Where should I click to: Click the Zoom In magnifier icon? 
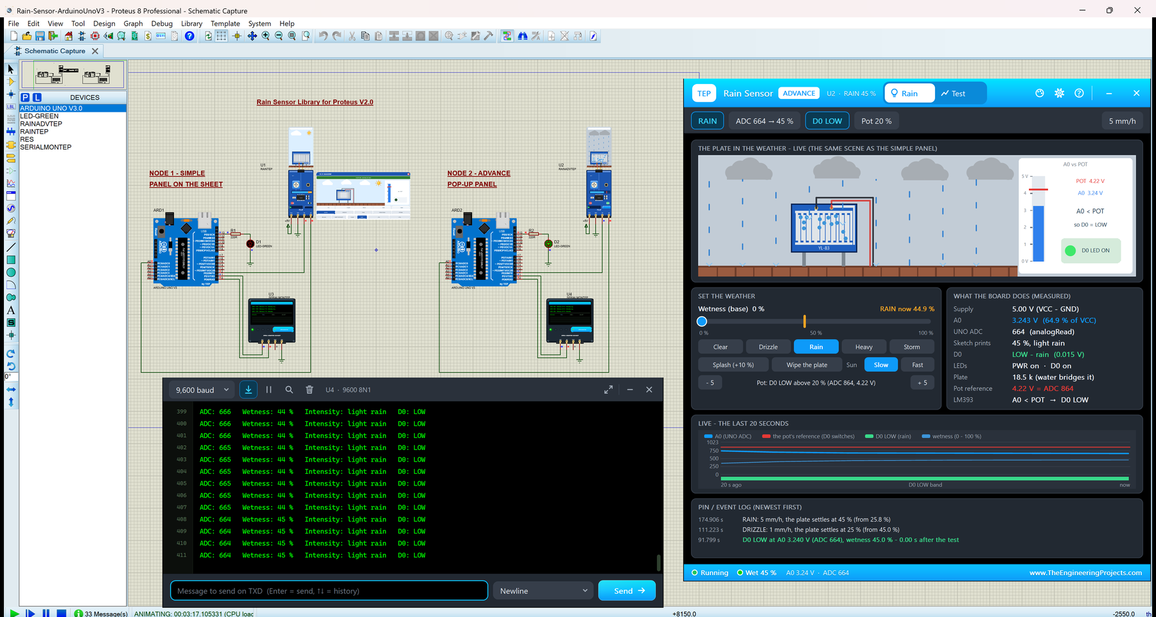point(265,36)
